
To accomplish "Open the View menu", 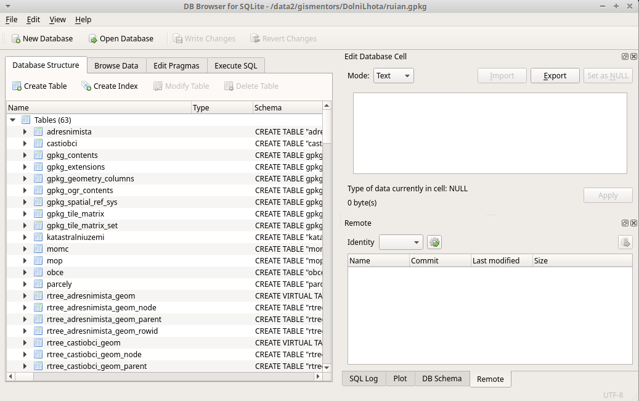I will click(x=57, y=20).
